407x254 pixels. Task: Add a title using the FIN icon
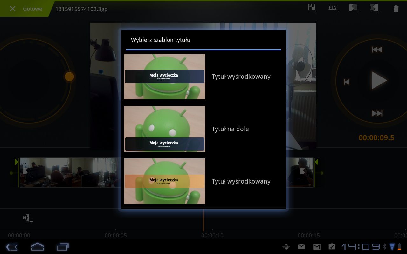333,9
